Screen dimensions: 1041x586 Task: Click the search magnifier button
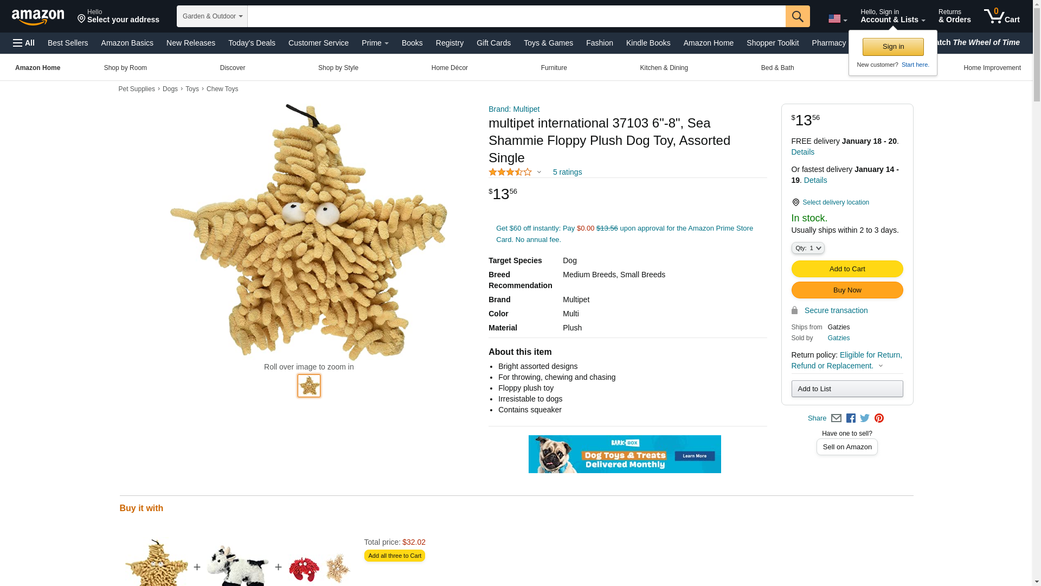point(798,16)
